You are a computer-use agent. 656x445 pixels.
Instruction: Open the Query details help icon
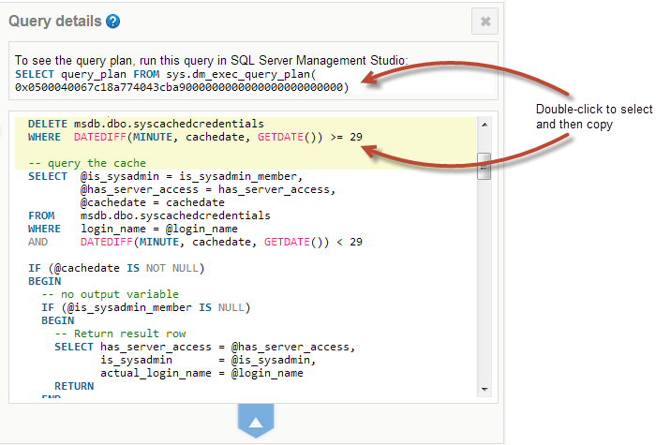pos(113,21)
